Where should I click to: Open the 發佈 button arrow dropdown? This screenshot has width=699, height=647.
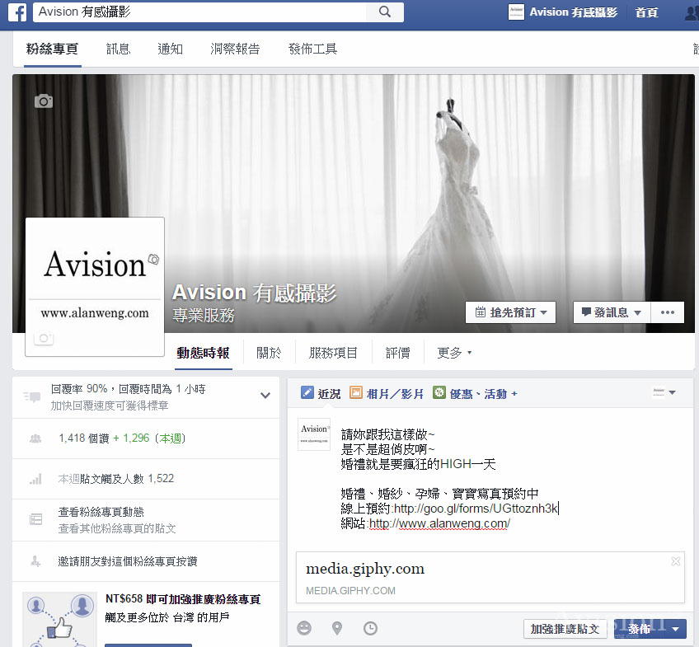pos(676,629)
